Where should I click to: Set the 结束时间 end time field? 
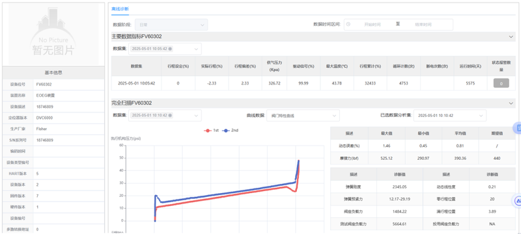pos(423,25)
